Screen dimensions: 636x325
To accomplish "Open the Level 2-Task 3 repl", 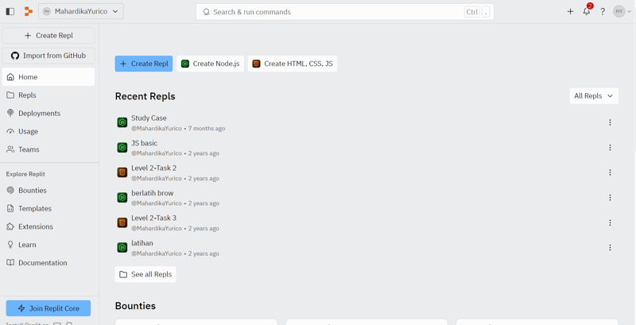I will (x=153, y=218).
